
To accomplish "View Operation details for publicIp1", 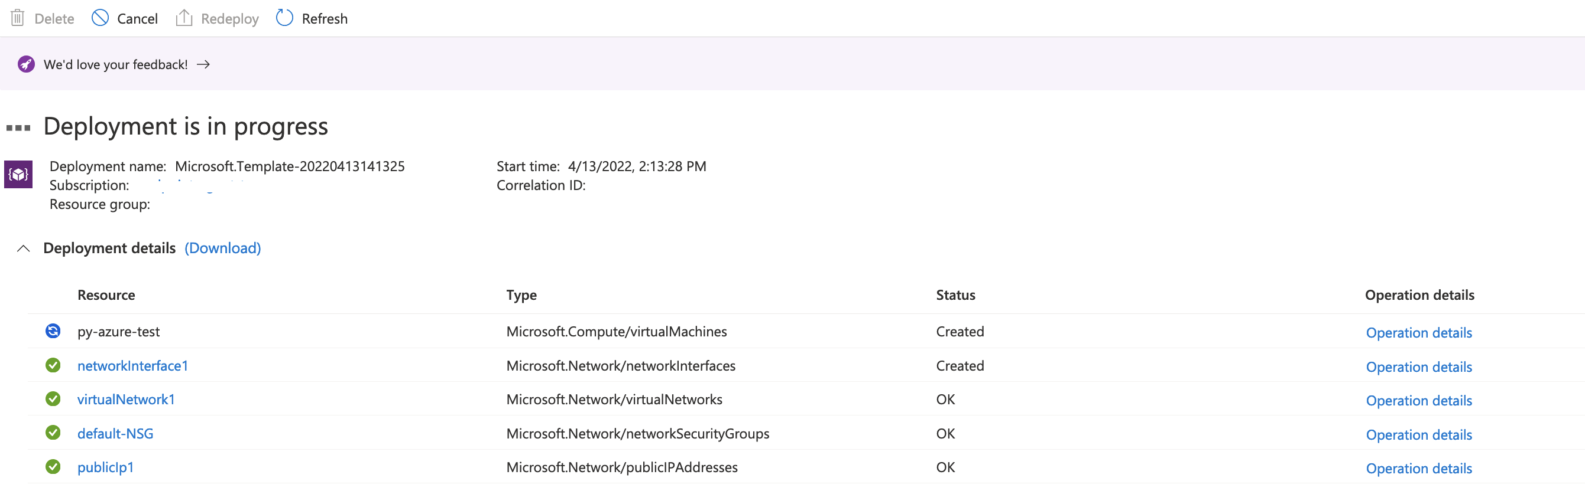I will pyautogui.click(x=1419, y=469).
